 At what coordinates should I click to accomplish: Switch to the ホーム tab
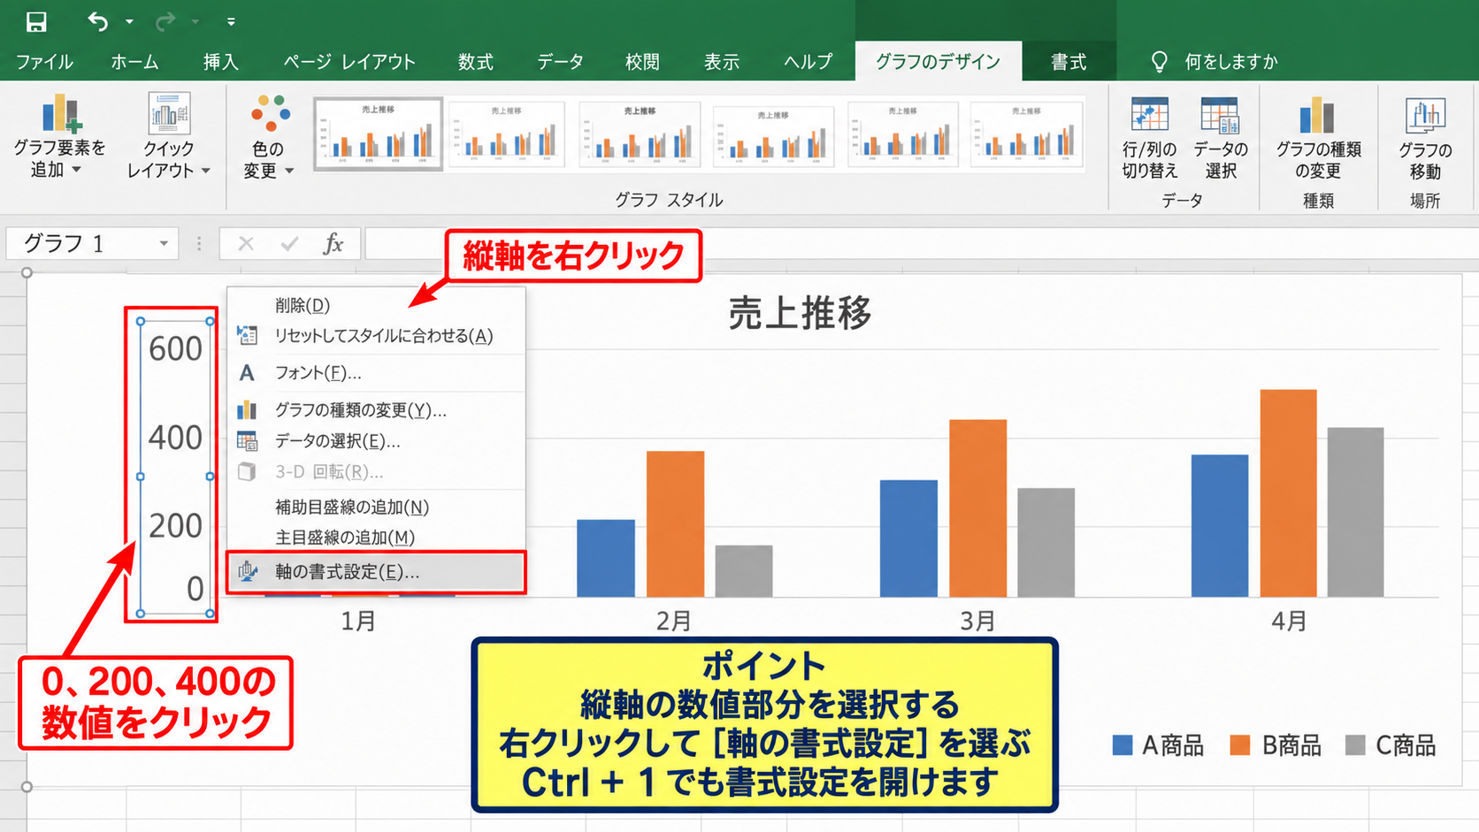[134, 62]
